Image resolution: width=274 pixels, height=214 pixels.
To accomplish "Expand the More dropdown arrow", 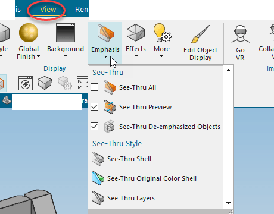I will click(161, 56).
